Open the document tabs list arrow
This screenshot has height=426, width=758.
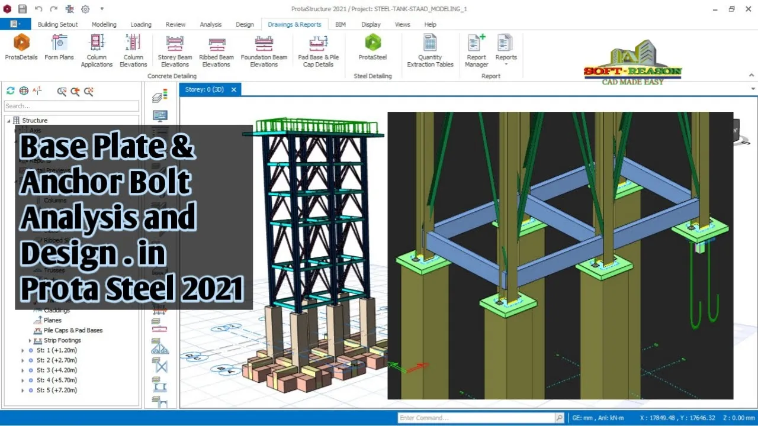753,89
